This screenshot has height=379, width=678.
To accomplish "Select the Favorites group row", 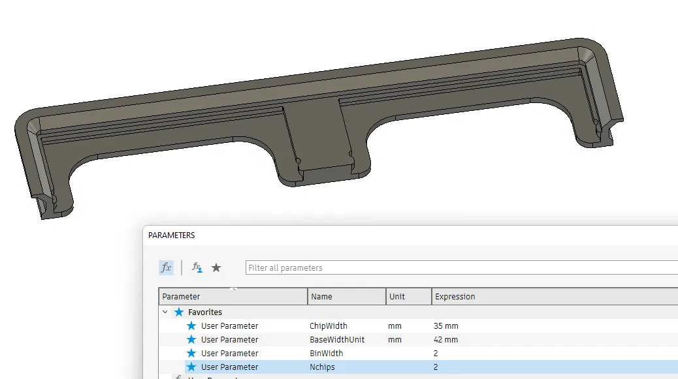I will pos(419,312).
